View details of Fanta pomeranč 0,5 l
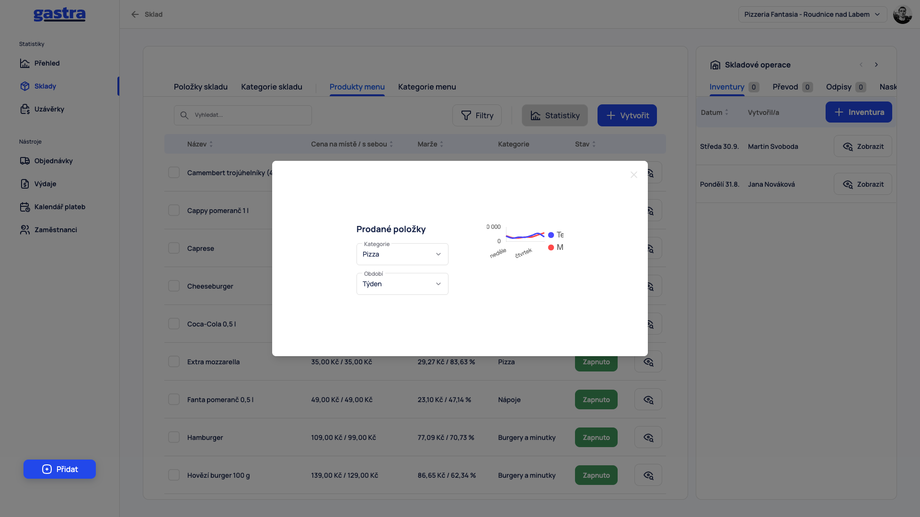 point(648,399)
